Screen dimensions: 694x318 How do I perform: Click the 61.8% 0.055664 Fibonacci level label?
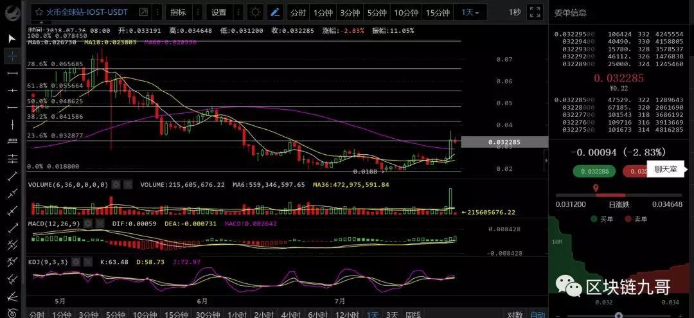coord(55,86)
